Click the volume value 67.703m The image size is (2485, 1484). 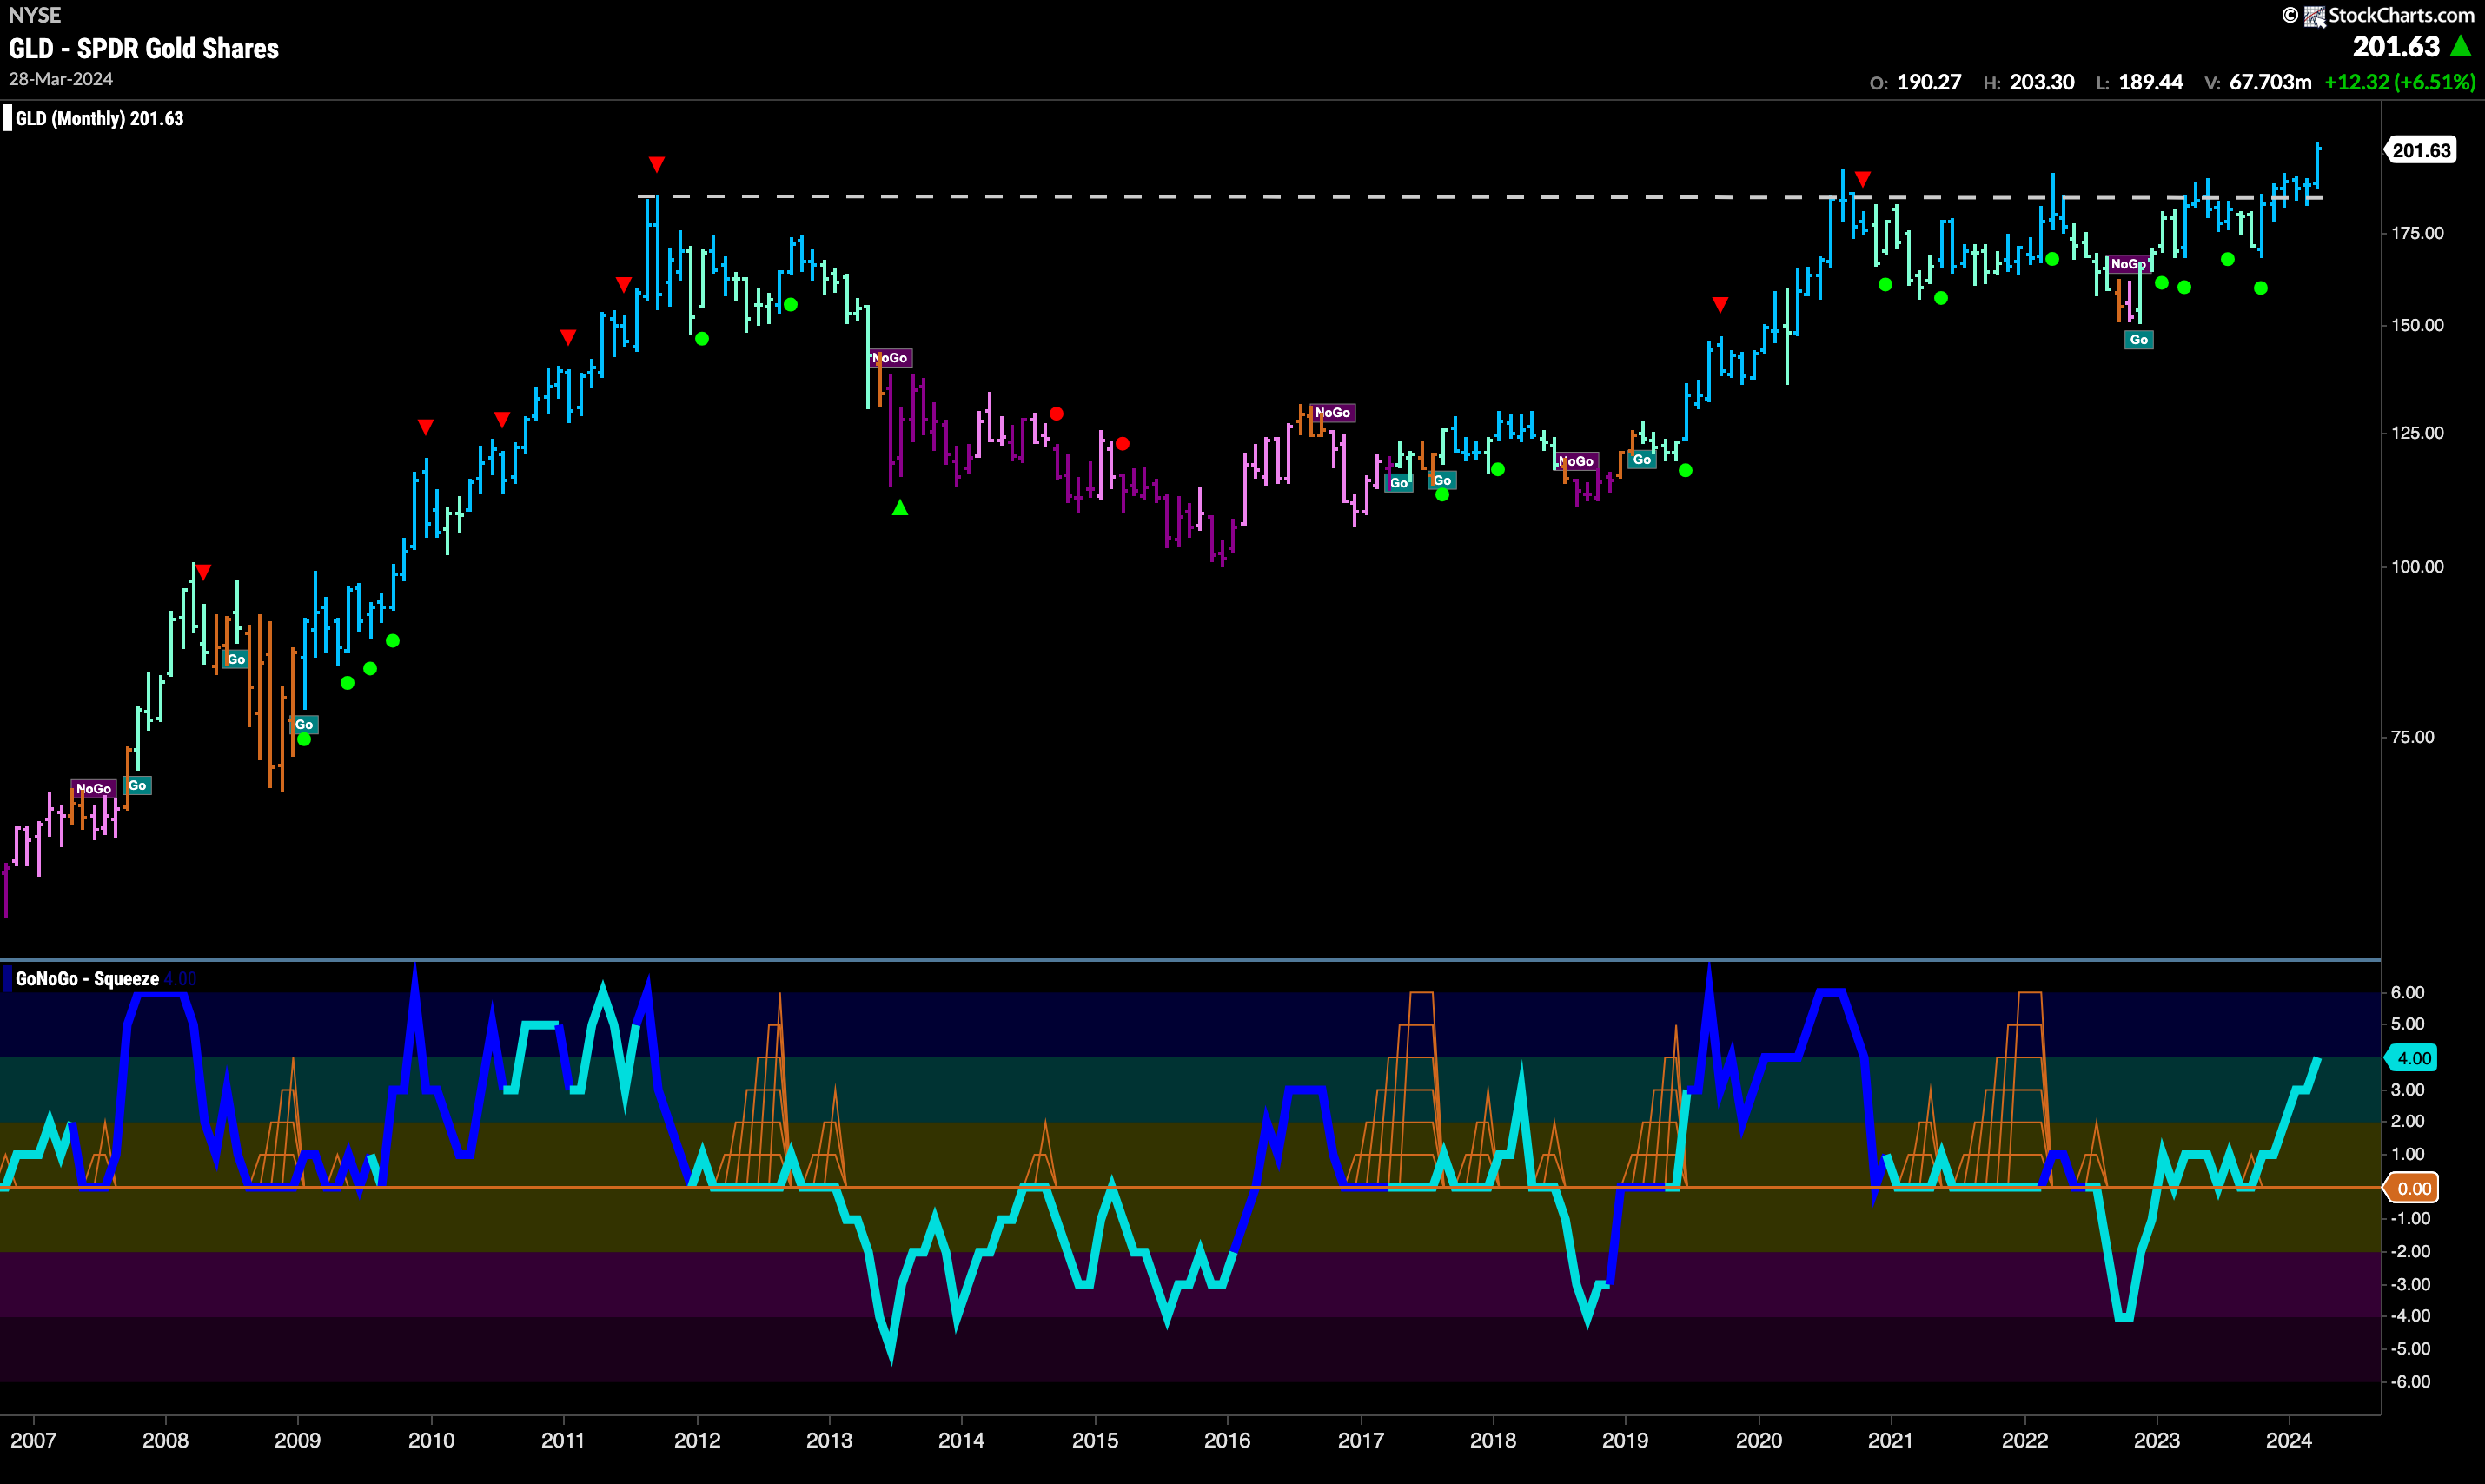coord(2270,82)
